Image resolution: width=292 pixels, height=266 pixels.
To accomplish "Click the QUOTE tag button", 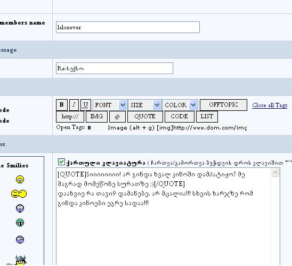I will (x=145, y=117).
